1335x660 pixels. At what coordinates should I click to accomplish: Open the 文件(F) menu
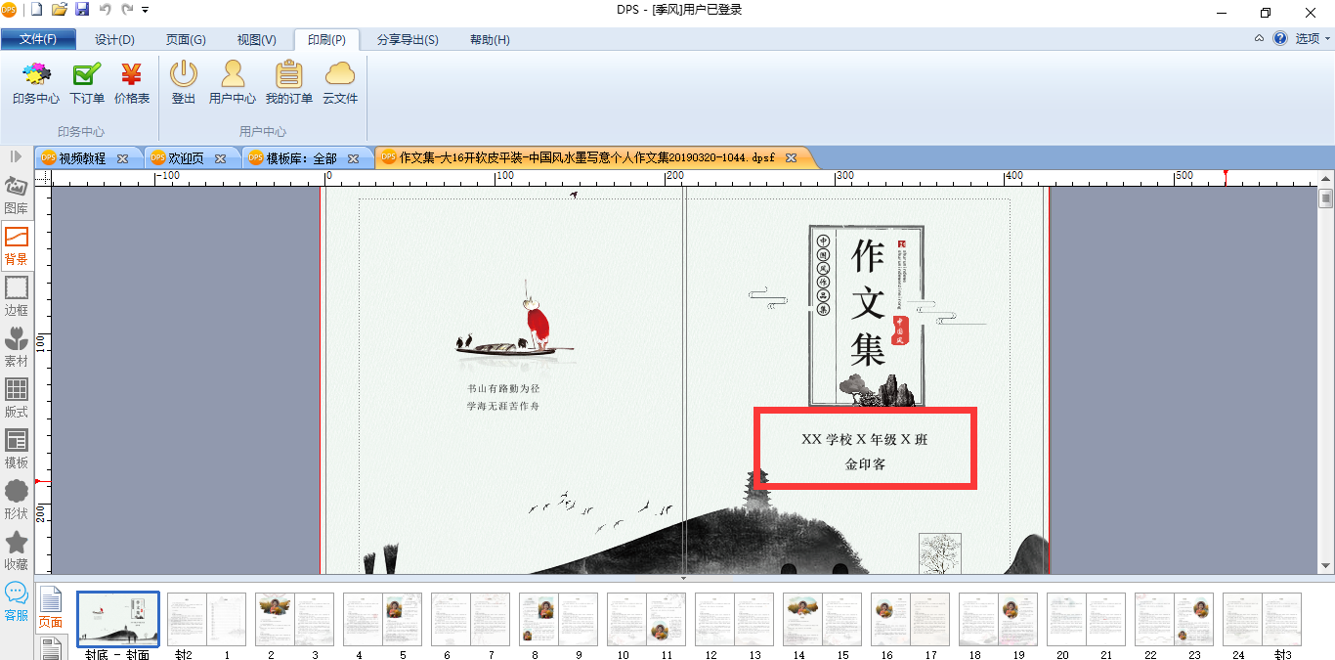pyautogui.click(x=38, y=40)
